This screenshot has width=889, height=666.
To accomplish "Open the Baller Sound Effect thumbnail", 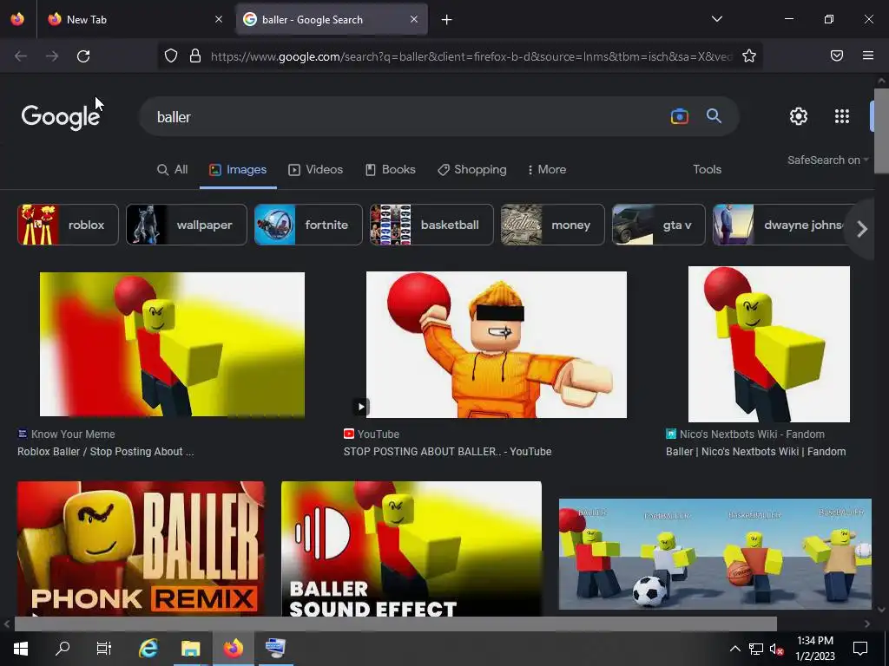I will coord(411,548).
